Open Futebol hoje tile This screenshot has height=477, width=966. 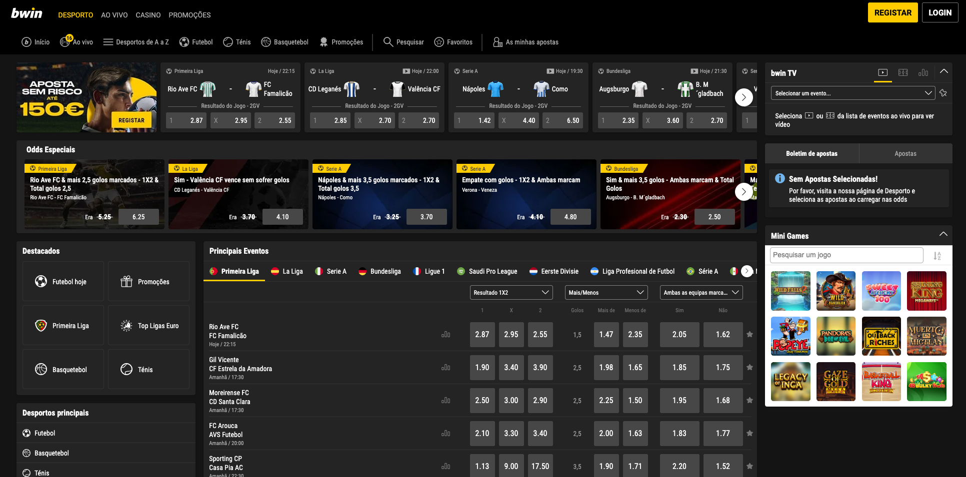click(63, 282)
